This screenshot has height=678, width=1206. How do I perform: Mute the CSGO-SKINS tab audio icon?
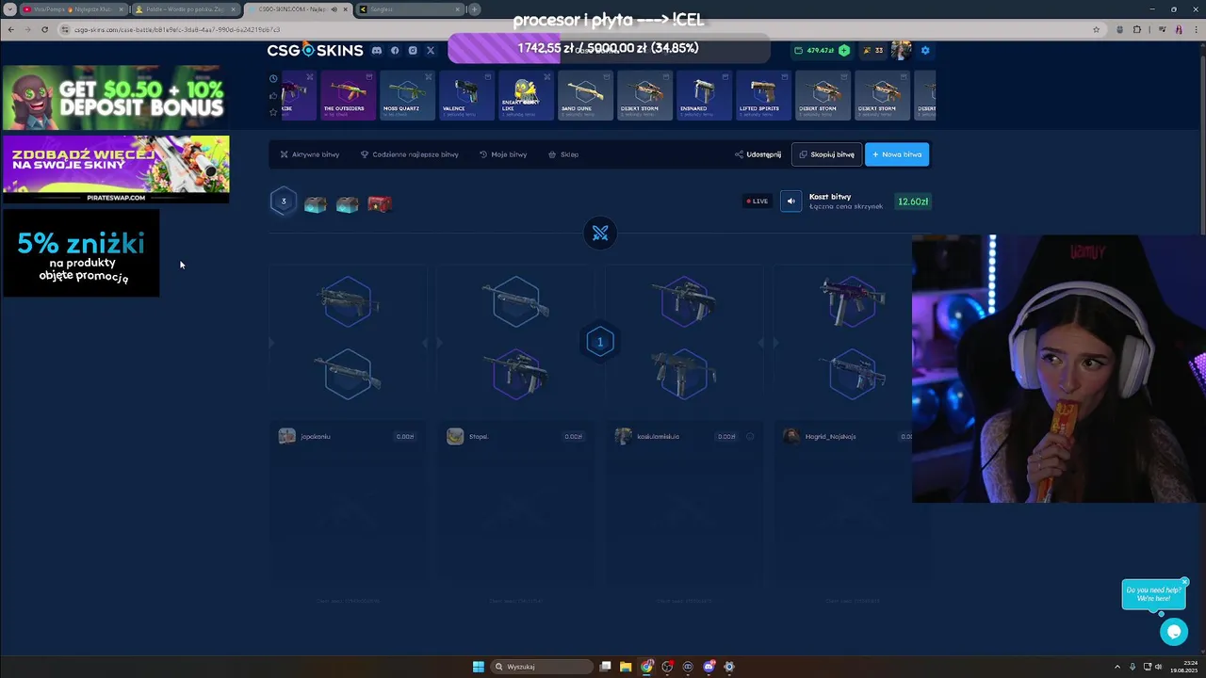(334, 9)
